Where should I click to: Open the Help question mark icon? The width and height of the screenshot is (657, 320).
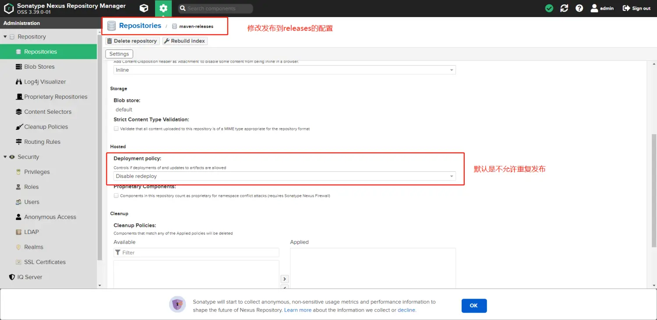[x=579, y=8]
